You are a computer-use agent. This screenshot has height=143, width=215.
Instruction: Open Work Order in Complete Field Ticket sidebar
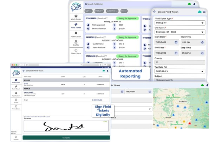click(x=16, y=81)
